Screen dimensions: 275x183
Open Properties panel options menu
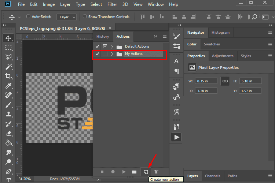[x=270, y=56]
